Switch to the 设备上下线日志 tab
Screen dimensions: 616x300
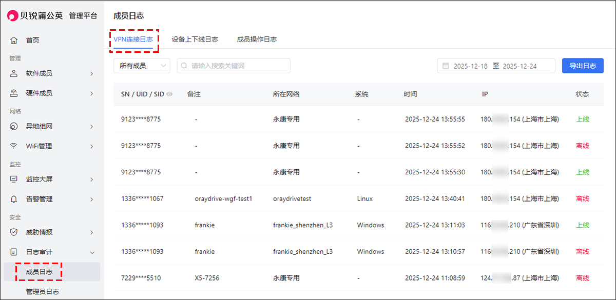(x=195, y=39)
